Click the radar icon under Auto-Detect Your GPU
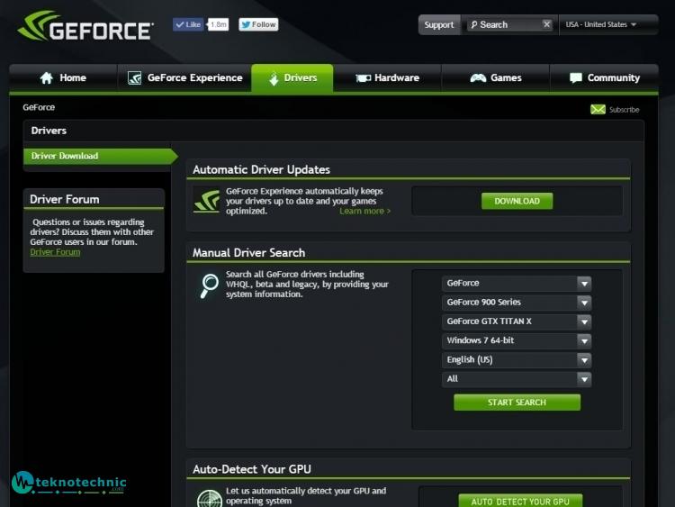The height and width of the screenshot is (507, 675). pos(209,497)
